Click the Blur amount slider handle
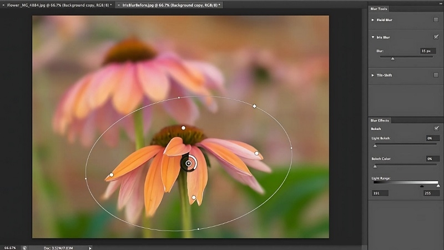 tap(393, 58)
